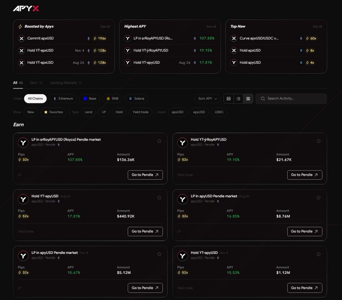Filter type by Yield trade
Image resolution: width=342 pixels, height=300 pixels.
(140, 112)
